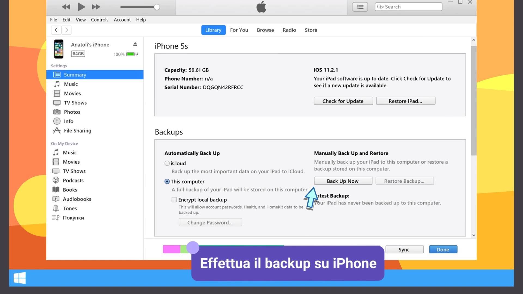Screen dimensions: 523x294
Task: Enable Encrypt local backup checkbox
Action: [174, 200]
